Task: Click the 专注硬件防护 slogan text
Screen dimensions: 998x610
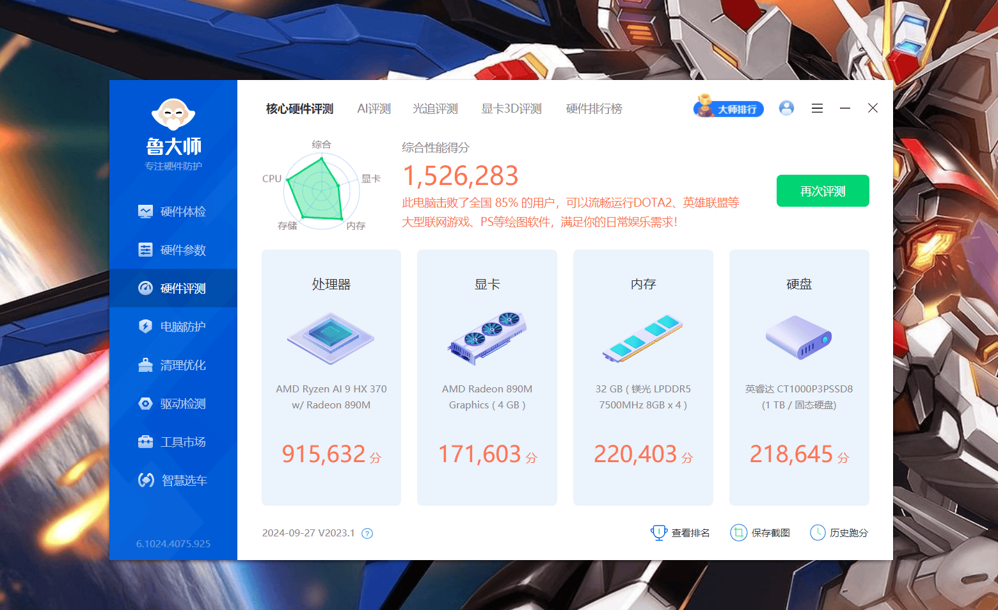Action: (173, 166)
